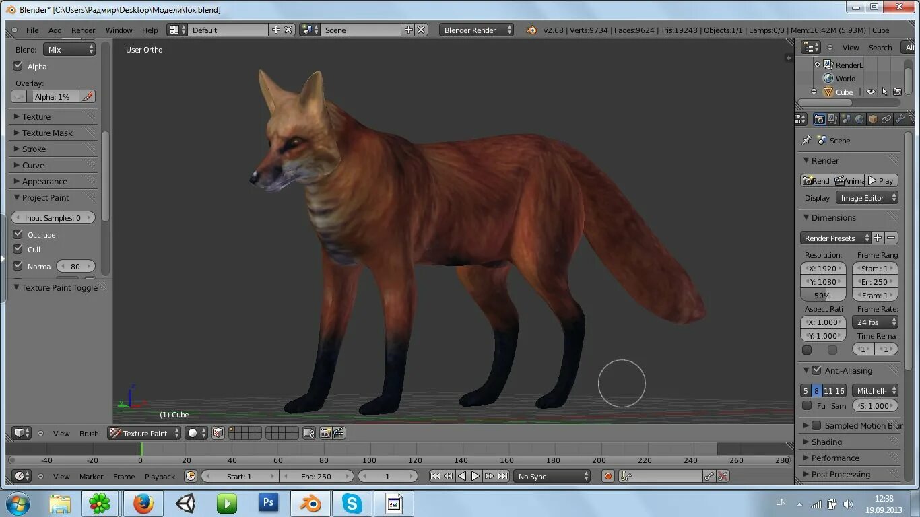Open the Constraints chain-link tab icon
Screen dimensions: 920x517
(886, 119)
